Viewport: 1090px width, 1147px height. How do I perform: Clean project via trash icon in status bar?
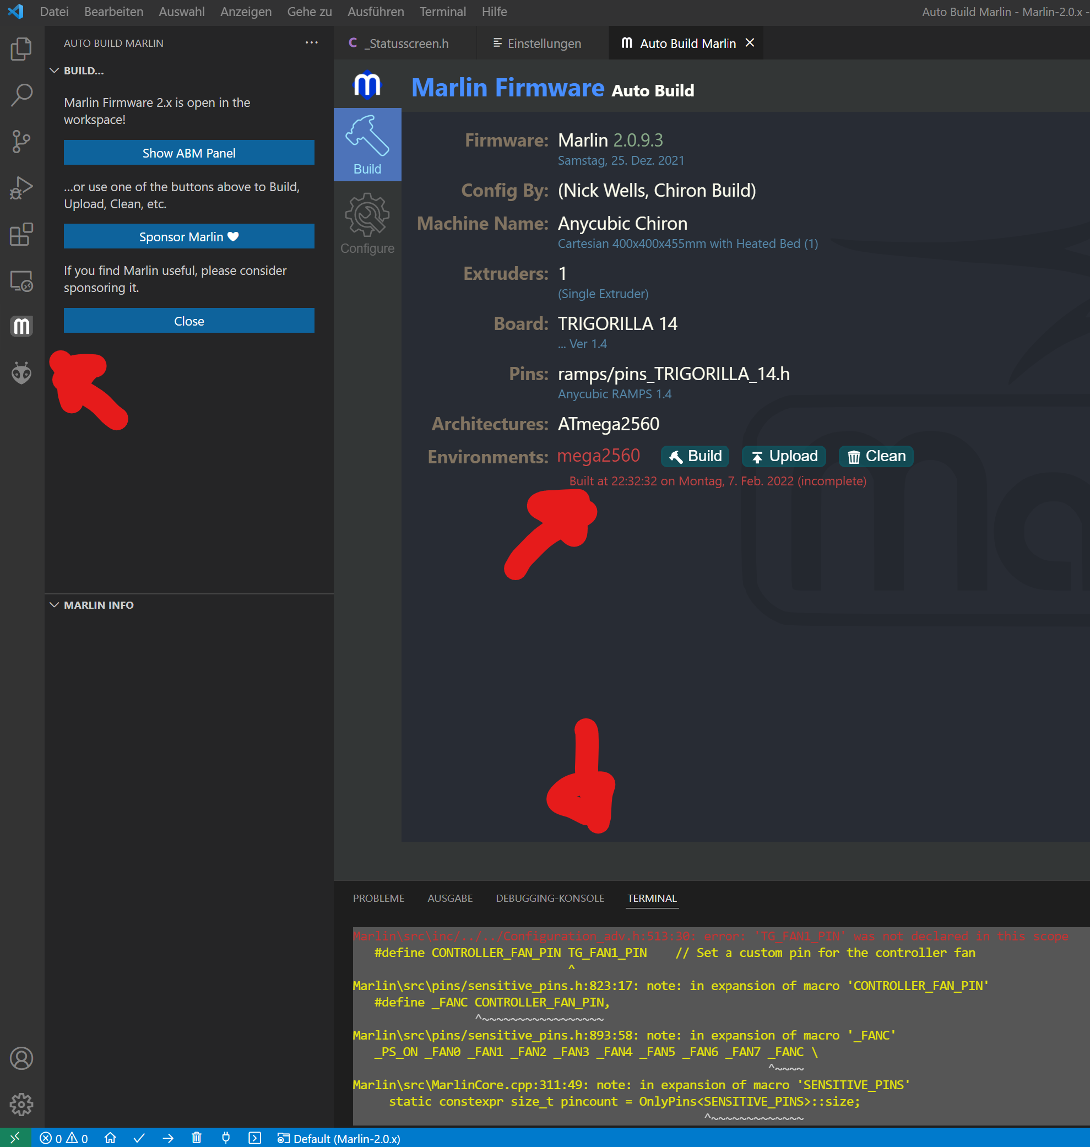pyautogui.click(x=197, y=1138)
